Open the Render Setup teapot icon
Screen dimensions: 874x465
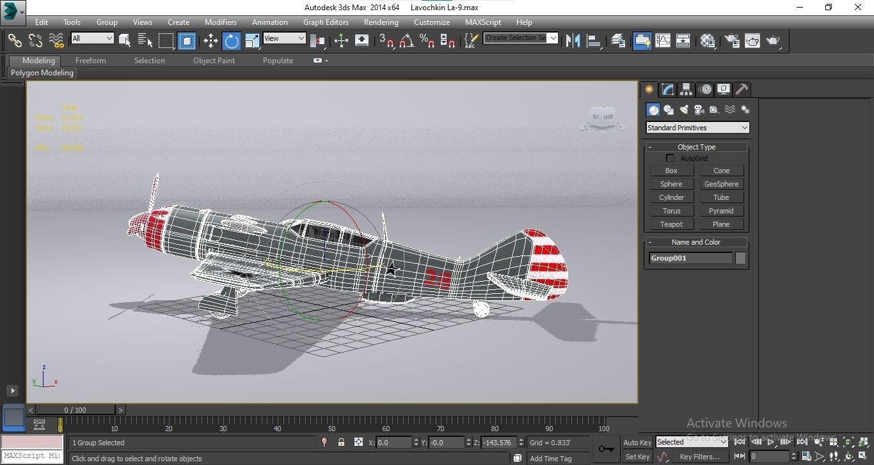pyautogui.click(x=731, y=41)
